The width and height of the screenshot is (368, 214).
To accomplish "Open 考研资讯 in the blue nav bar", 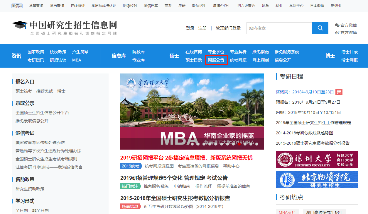I will coord(36,60).
